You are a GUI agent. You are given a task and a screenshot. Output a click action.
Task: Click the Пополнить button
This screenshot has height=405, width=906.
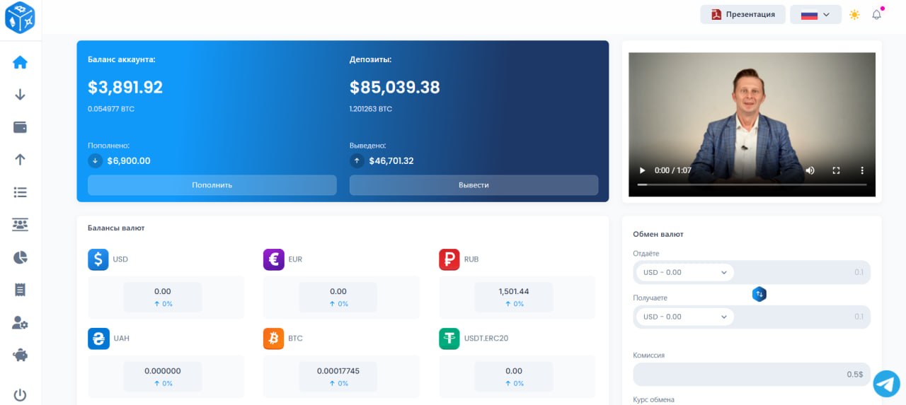click(x=212, y=185)
